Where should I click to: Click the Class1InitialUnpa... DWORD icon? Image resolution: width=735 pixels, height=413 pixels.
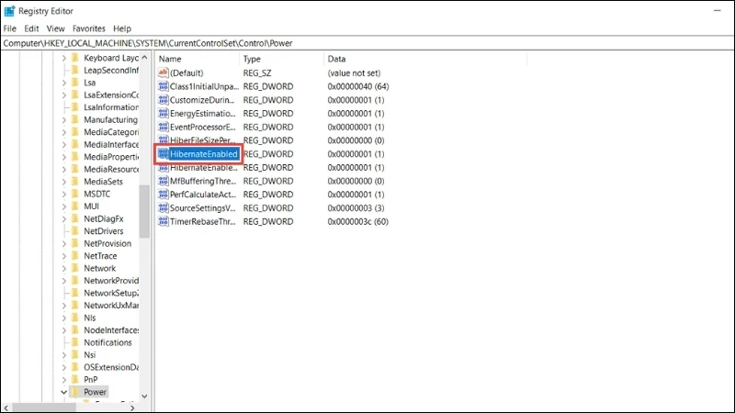tap(164, 86)
